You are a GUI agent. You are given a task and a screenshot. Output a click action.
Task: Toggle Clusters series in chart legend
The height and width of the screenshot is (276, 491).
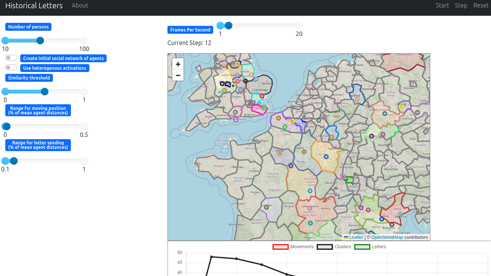tap(334, 247)
